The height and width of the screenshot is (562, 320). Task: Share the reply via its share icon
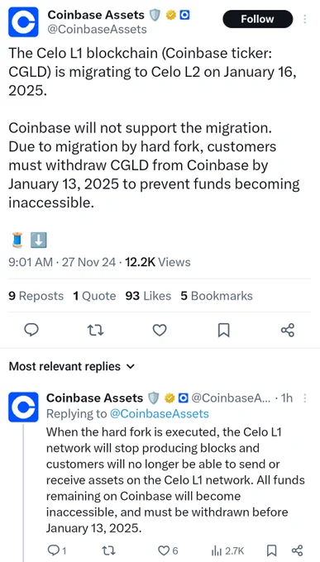pos(298,550)
